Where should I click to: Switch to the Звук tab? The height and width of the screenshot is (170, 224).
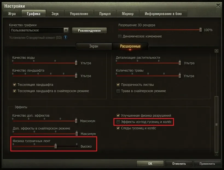[x=55, y=14]
